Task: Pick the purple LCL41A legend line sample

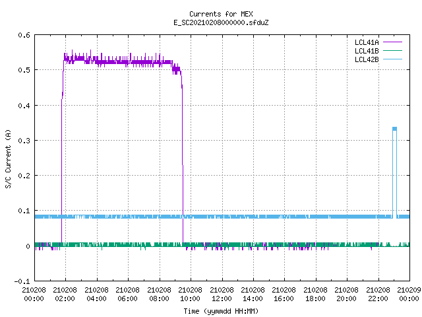Action: coord(392,42)
